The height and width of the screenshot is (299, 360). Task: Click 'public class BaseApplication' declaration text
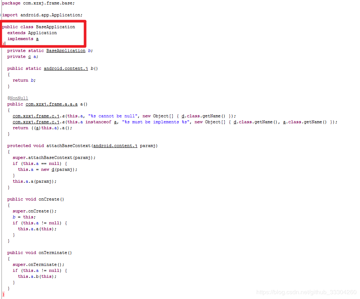coord(39,27)
